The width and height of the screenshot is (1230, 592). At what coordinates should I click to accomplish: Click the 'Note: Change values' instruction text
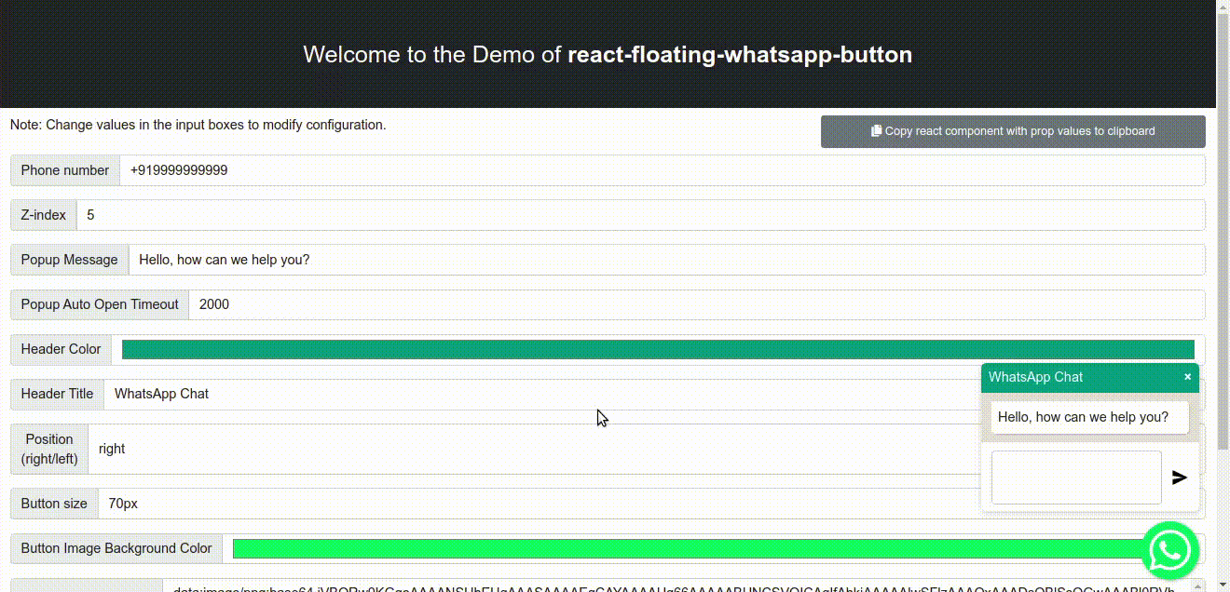click(198, 124)
